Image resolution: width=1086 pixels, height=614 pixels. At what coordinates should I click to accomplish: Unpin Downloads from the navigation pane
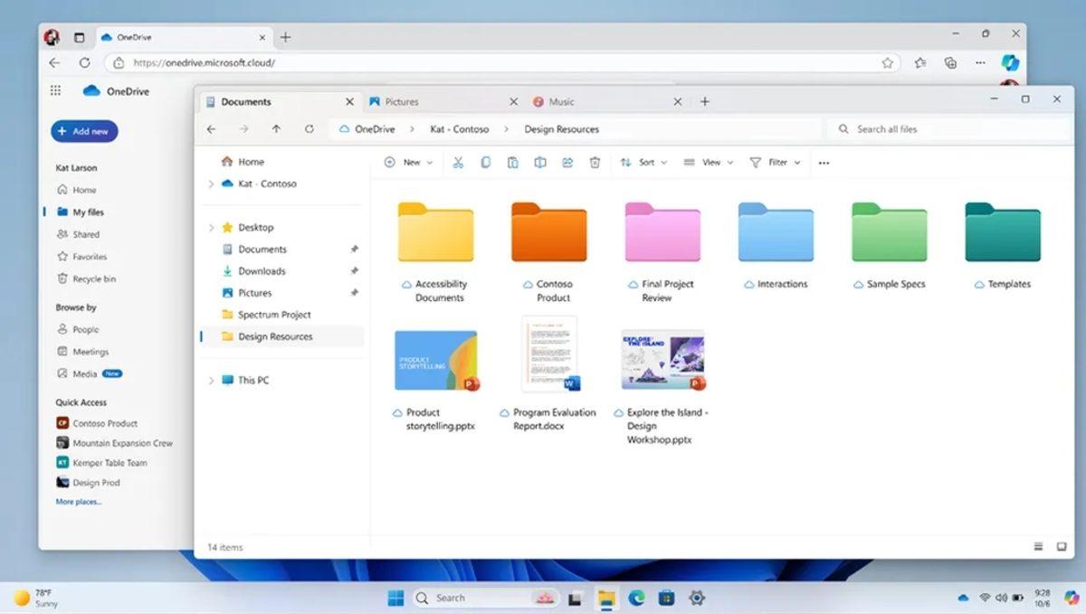click(355, 270)
